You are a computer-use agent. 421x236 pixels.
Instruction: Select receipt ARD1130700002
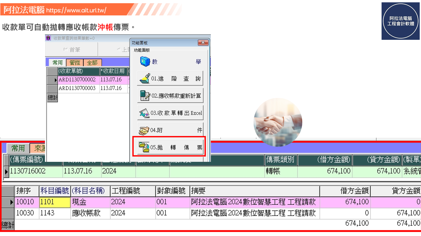(x=77, y=80)
